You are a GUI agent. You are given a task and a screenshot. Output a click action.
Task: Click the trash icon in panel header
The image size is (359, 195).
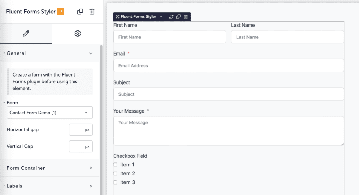(x=92, y=12)
